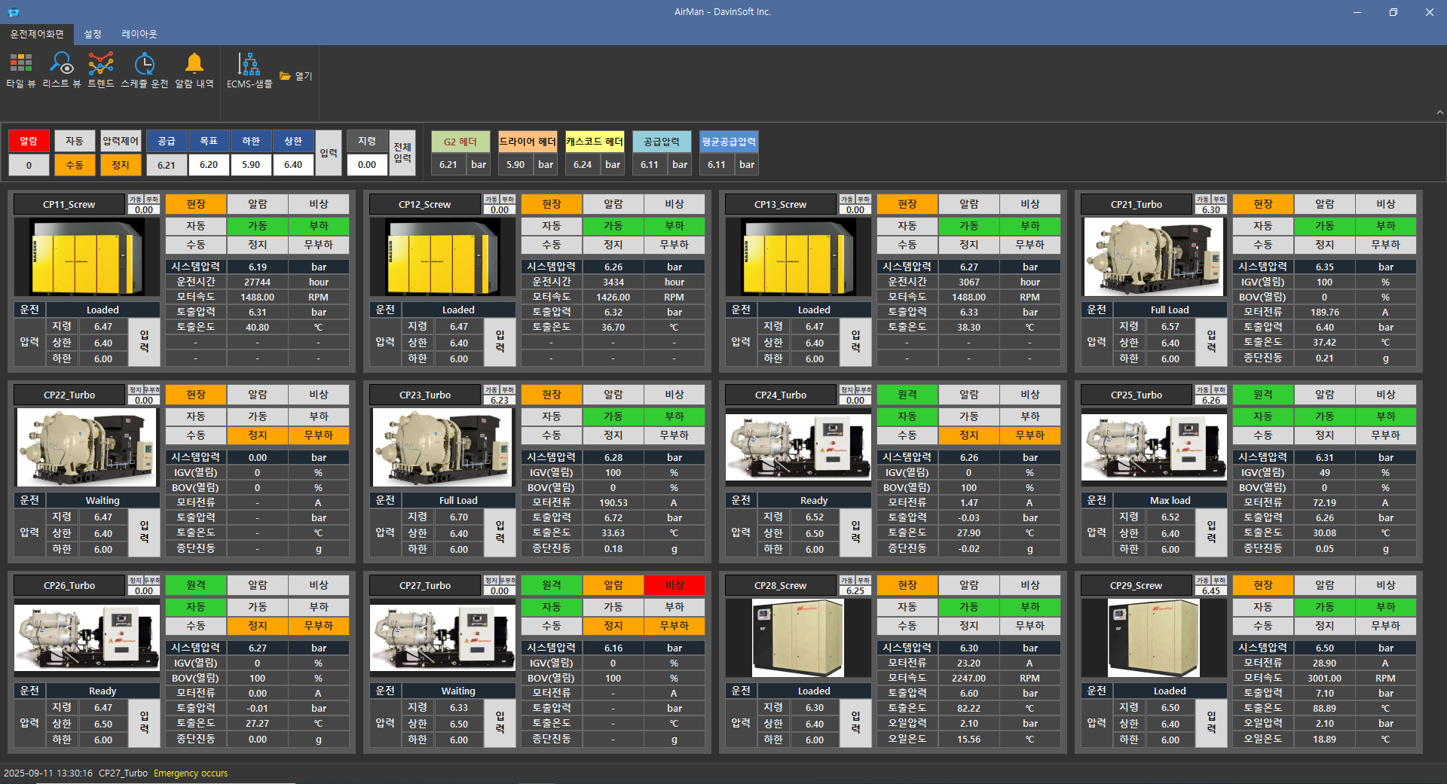Screen dimensions: 1447x784
Task: Switch to 레이아웃 tab
Action: click(x=139, y=34)
